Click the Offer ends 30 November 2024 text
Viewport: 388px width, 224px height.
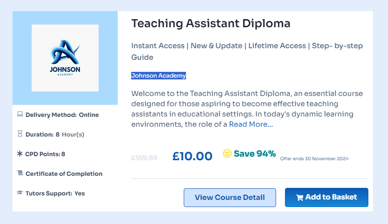click(x=314, y=158)
